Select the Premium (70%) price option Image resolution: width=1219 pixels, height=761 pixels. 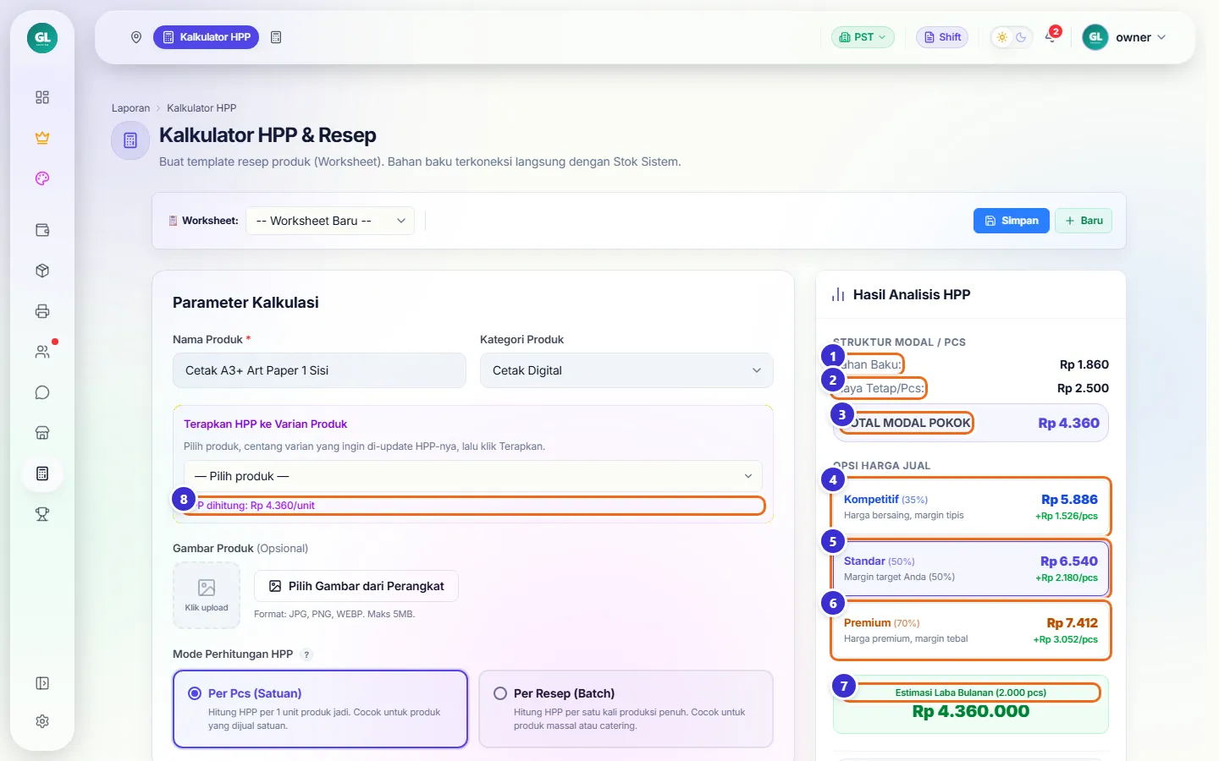click(971, 631)
